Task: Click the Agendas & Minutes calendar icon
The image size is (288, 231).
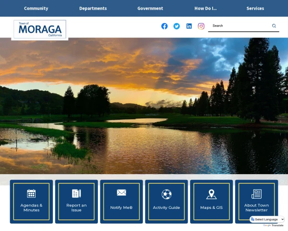Action: click(x=31, y=193)
